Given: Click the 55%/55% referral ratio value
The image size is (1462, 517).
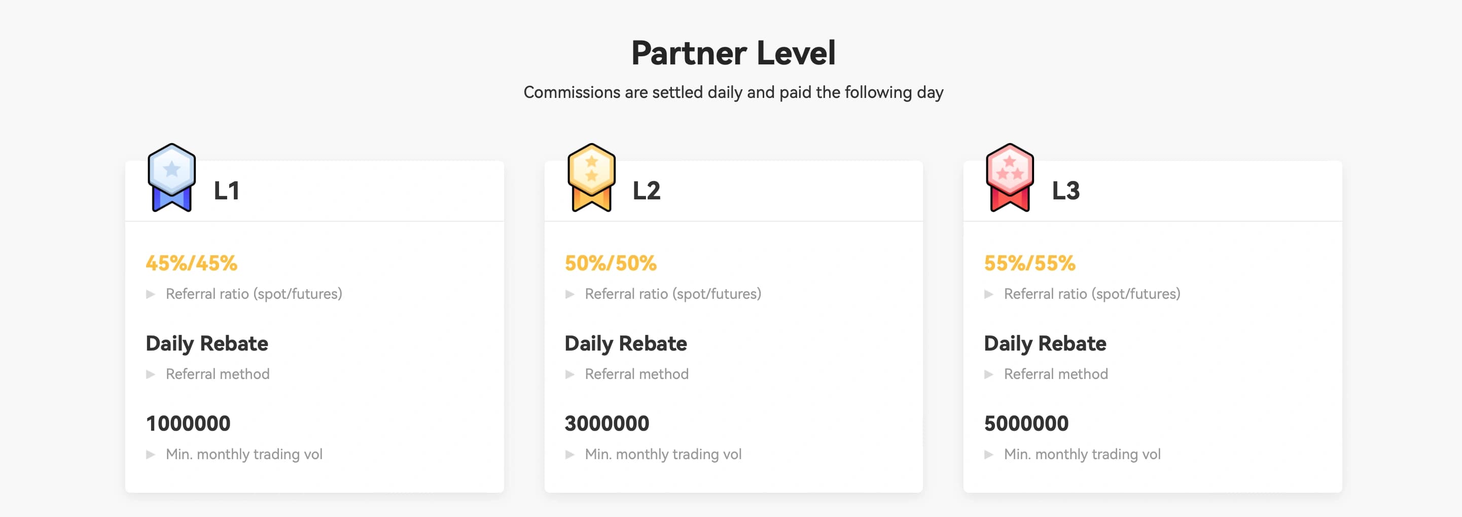Looking at the screenshot, I should tap(1029, 263).
